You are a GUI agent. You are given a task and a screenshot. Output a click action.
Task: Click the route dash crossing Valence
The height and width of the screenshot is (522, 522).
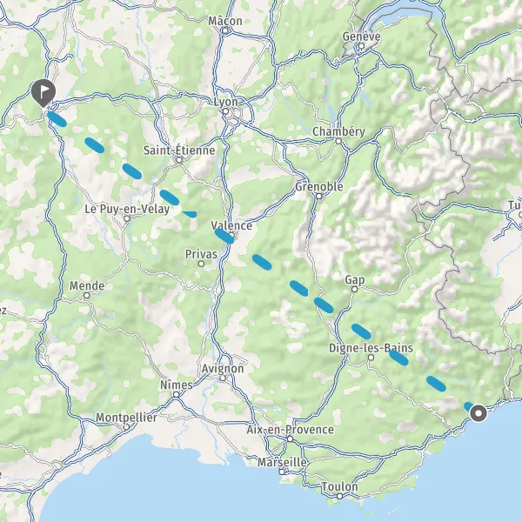click(x=224, y=236)
